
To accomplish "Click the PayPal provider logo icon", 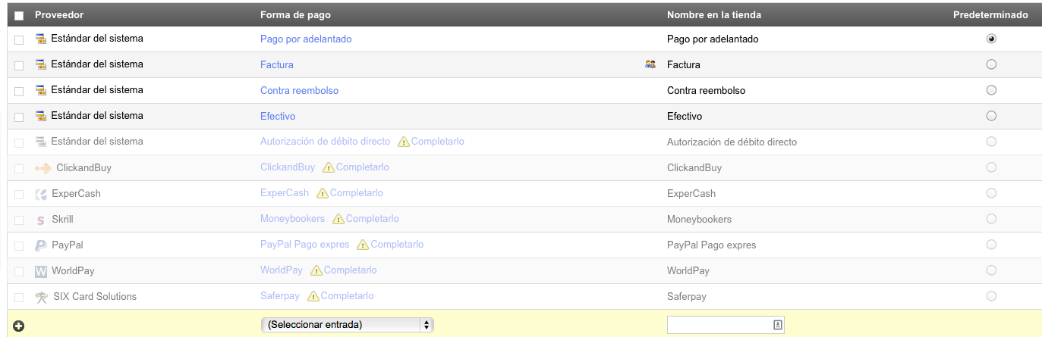I will click(x=41, y=245).
